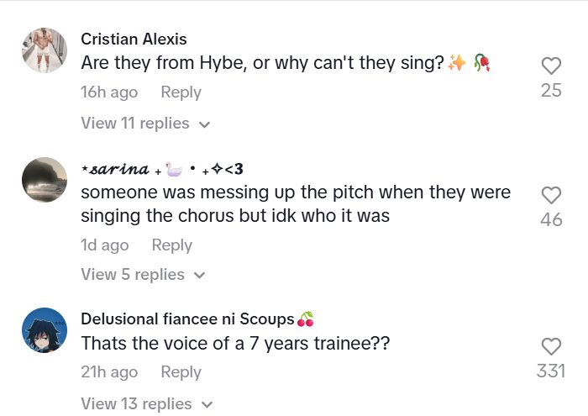Click the 21h ago timestamp
588x416 pixels.
(109, 372)
